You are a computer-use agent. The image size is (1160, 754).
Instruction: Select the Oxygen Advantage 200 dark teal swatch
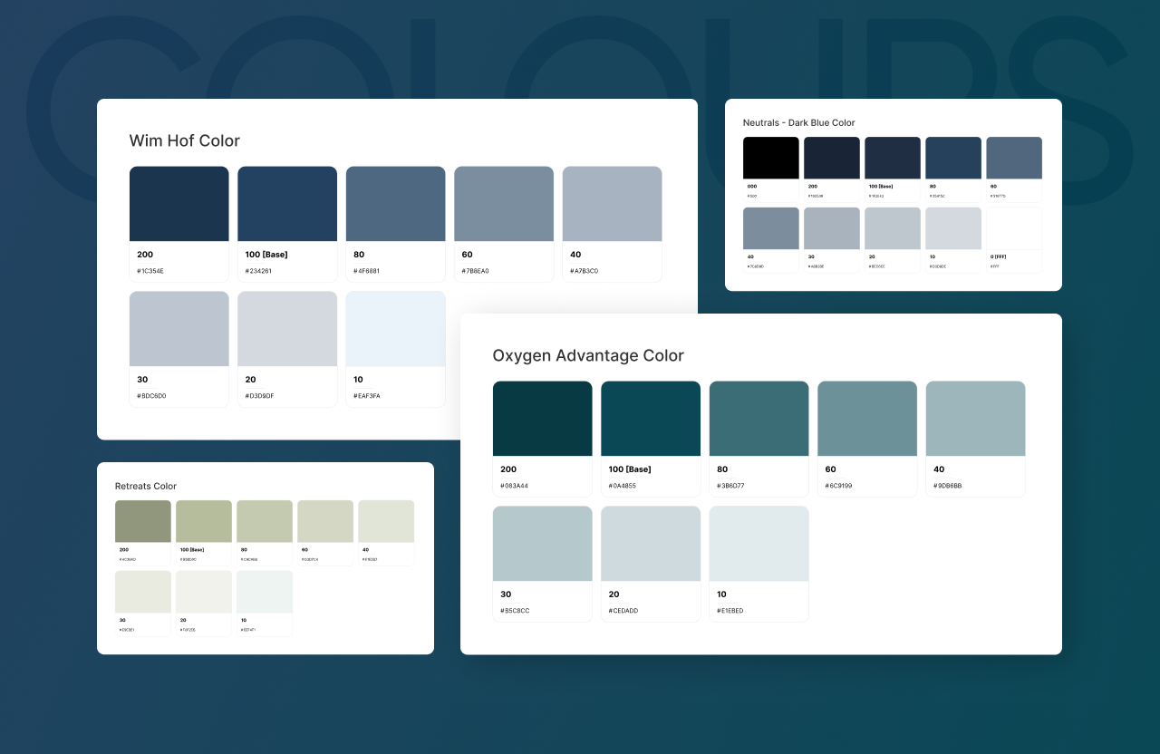(x=542, y=418)
